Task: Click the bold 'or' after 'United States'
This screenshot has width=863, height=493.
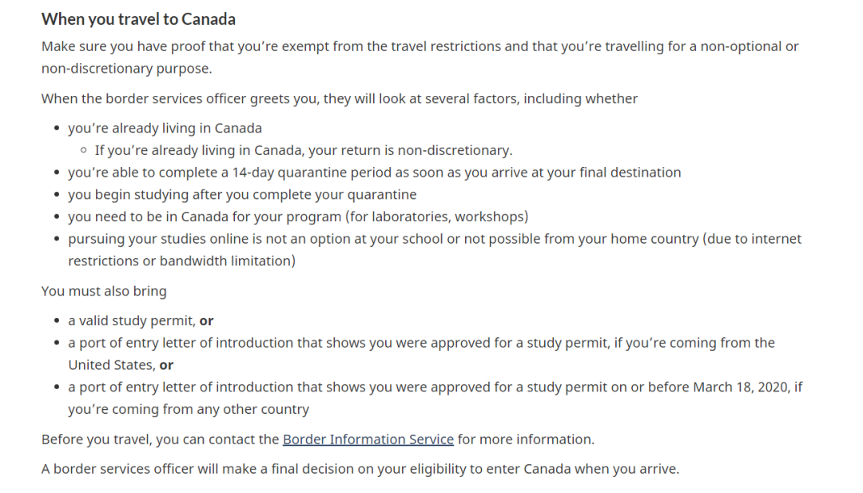Action: point(166,365)
